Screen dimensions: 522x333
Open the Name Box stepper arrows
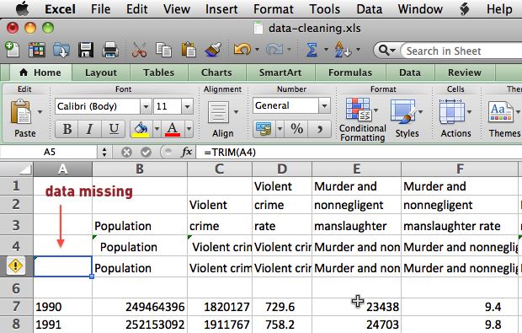pyautogui.click(x=104, y=153)
